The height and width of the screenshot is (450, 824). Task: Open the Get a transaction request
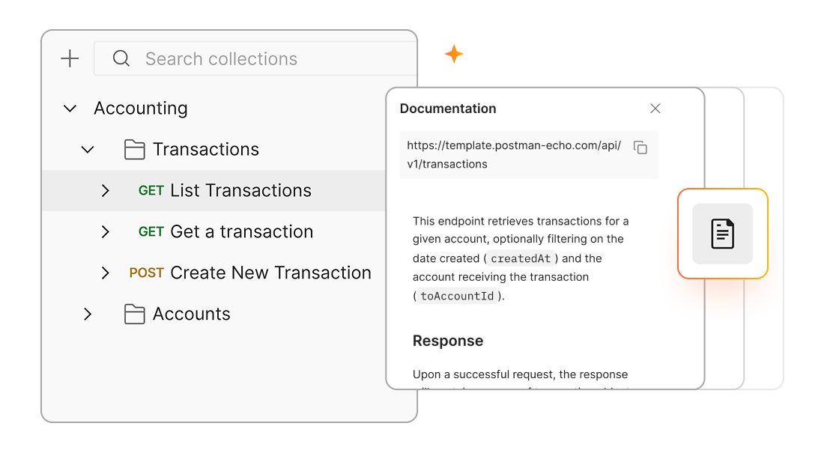[241, 231]
